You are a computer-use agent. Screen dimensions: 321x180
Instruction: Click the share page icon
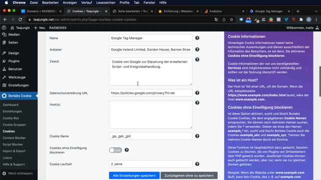tap(224, 19)
